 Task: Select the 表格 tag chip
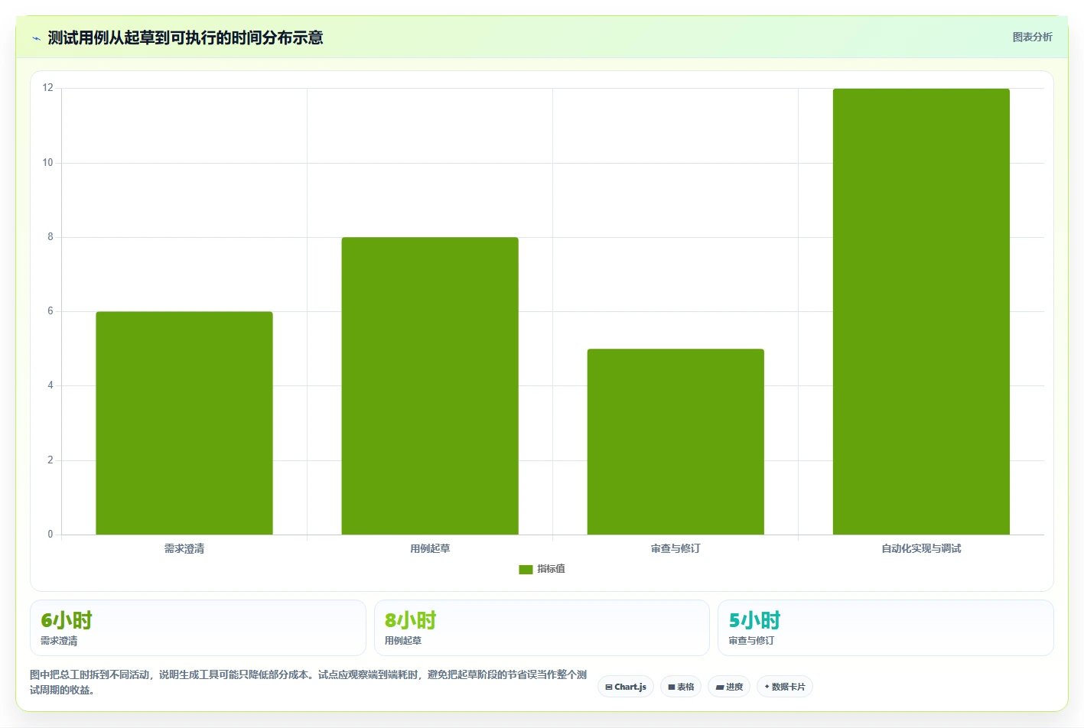(681, 687)
